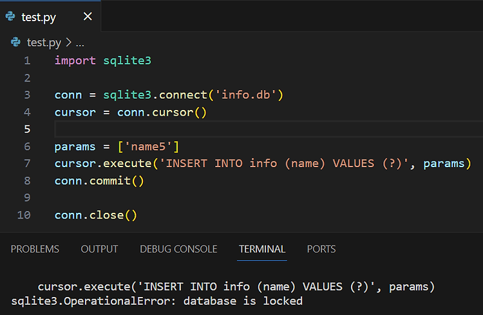Click the 'info.db' string on line 3

coord(245,94)
